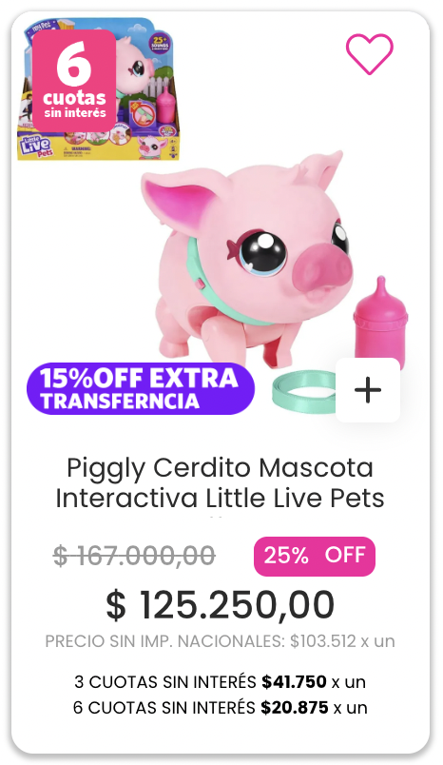
Task: Click the 25+ sounds badge on box
Action: click(161, 43)
